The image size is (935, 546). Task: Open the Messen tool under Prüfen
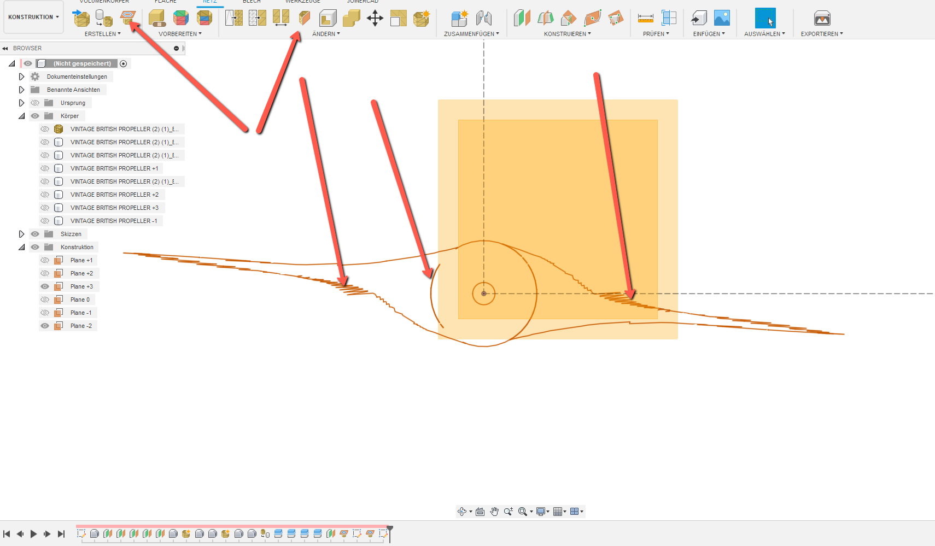pos(645,18)
